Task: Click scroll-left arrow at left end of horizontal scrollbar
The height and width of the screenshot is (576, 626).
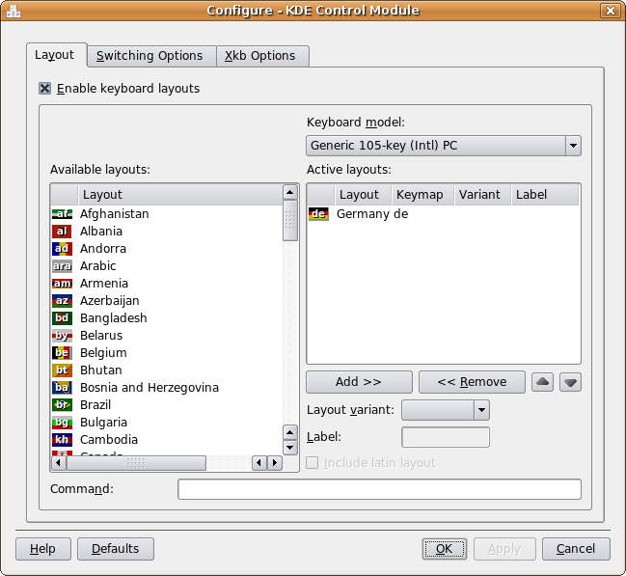Action: click(x=59, y=463)
